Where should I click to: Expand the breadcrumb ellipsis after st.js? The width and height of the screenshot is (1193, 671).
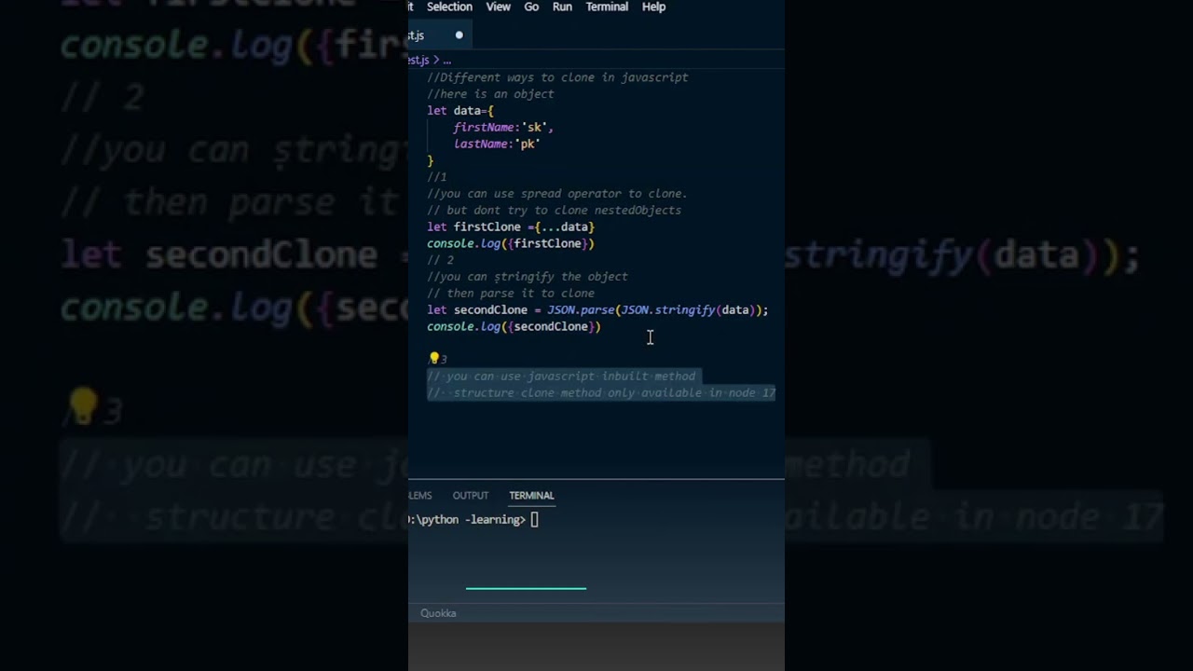(x=446, y=60)
